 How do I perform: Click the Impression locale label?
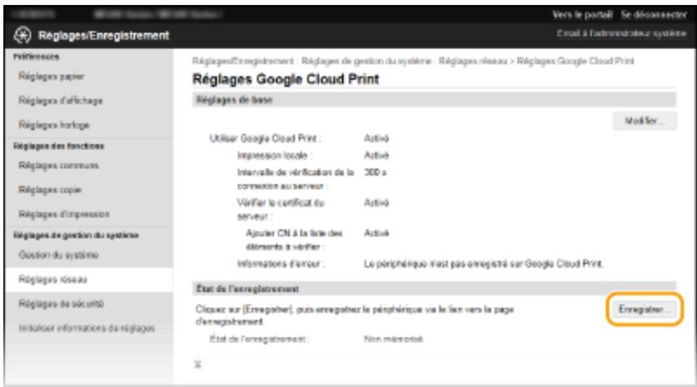pyautogui.click(x=275, y=156)
